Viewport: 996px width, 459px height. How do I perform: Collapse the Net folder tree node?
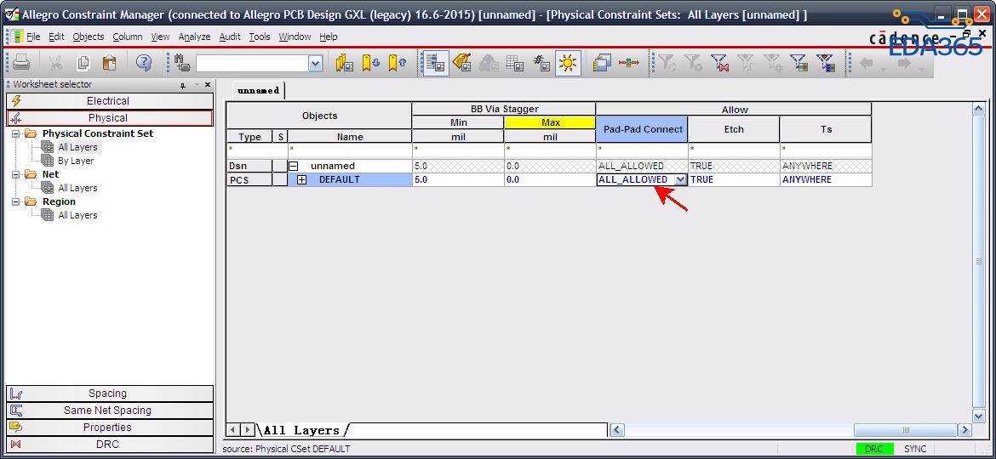[x=16, y=174]
